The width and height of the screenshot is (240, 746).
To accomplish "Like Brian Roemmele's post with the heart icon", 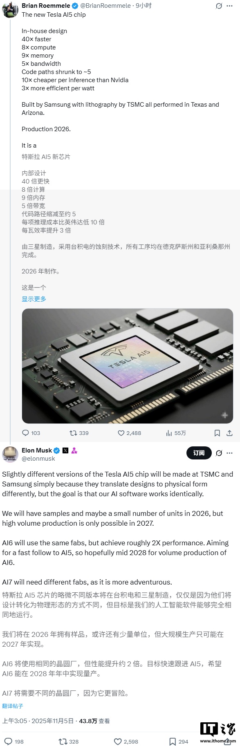I will pyautogui.click(x=121, y=432).
